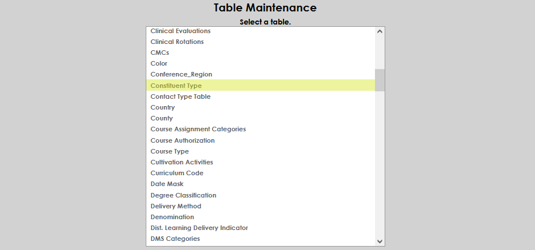Screen dimensions: 535x250
Task: Open the Contact Type Table entry
Action: pos(181,96)
